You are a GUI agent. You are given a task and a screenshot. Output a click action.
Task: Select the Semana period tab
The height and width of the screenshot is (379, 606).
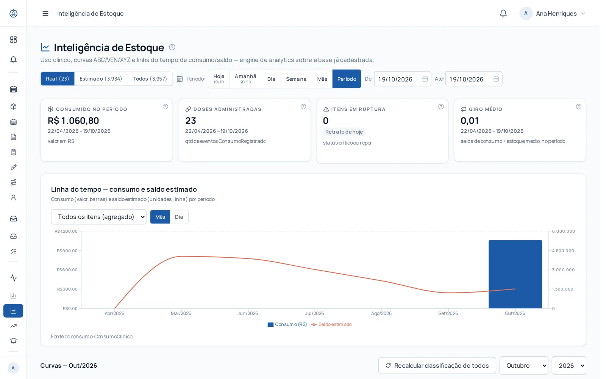click(x=296, y=79)
